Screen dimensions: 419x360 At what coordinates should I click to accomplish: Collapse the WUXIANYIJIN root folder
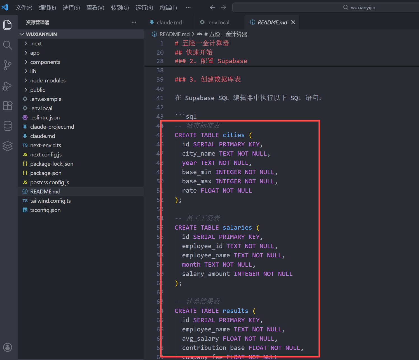(x=81, y=34)
